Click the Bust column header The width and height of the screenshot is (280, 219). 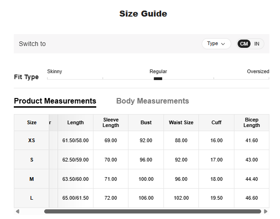[x=146, y=123]
